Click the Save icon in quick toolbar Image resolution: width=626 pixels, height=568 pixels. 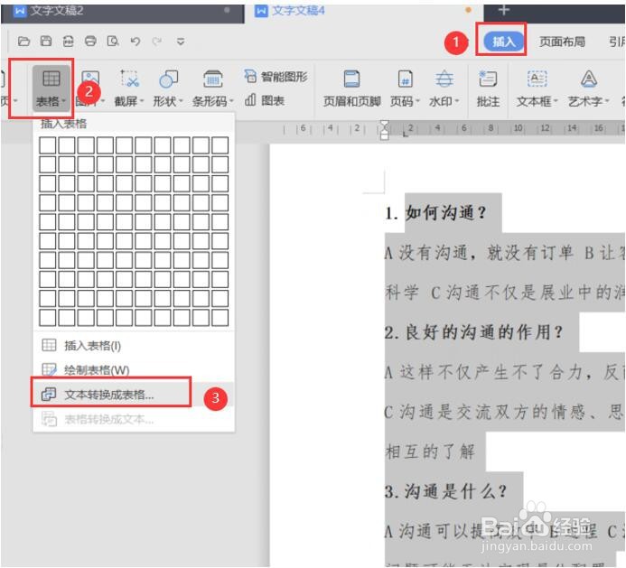tap(46, 42)
